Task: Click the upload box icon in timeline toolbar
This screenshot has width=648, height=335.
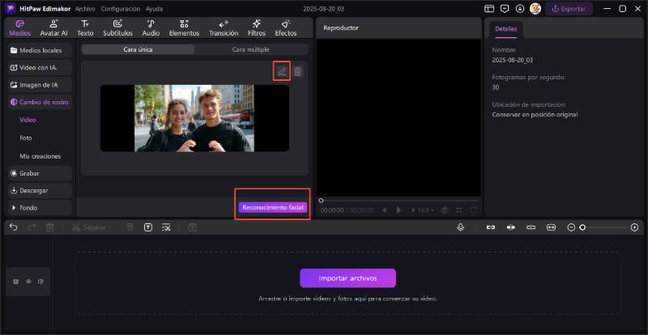Action: point(192,227)
